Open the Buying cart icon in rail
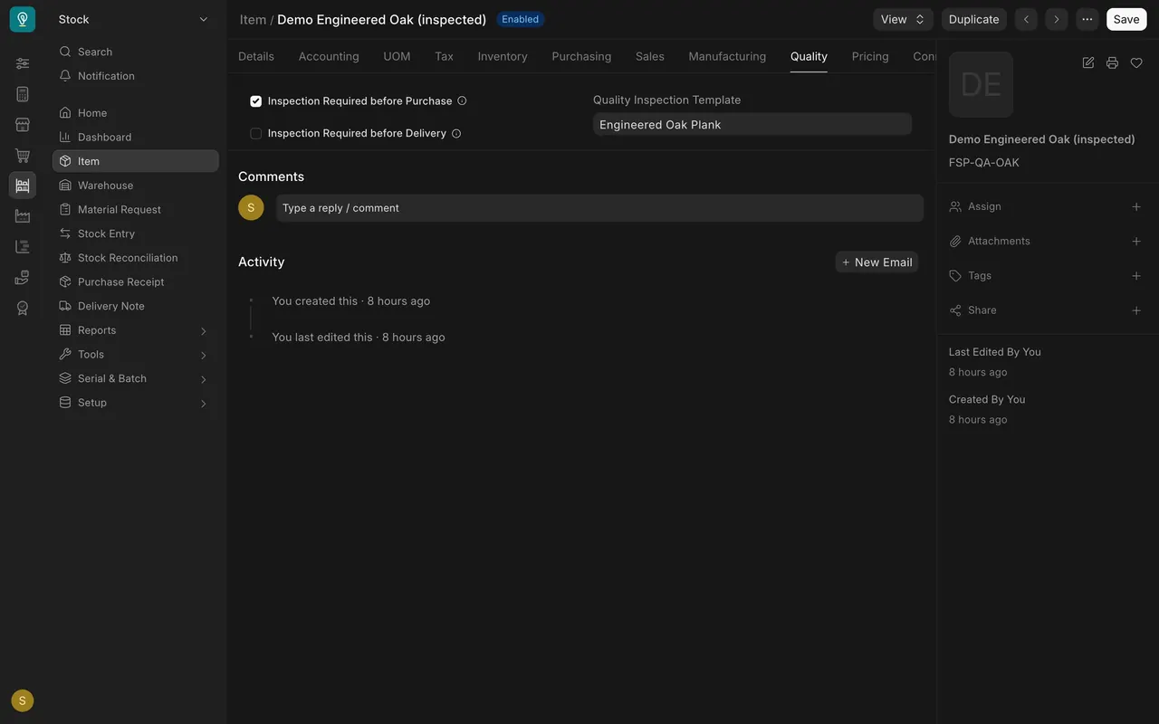The width and height of the screenshot is (1159, 724). click(x=23, y=156)
